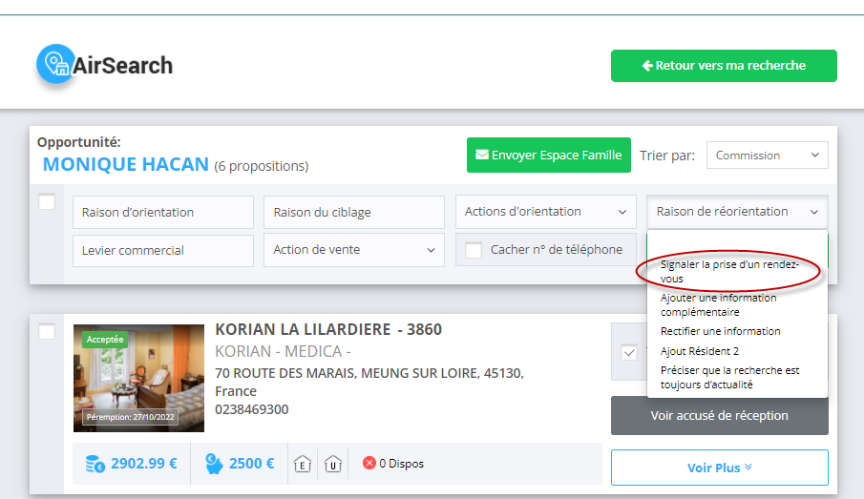Click the coins commission icon near 2902.99 €
864x499 pixels.
click(x=95, y=464)
